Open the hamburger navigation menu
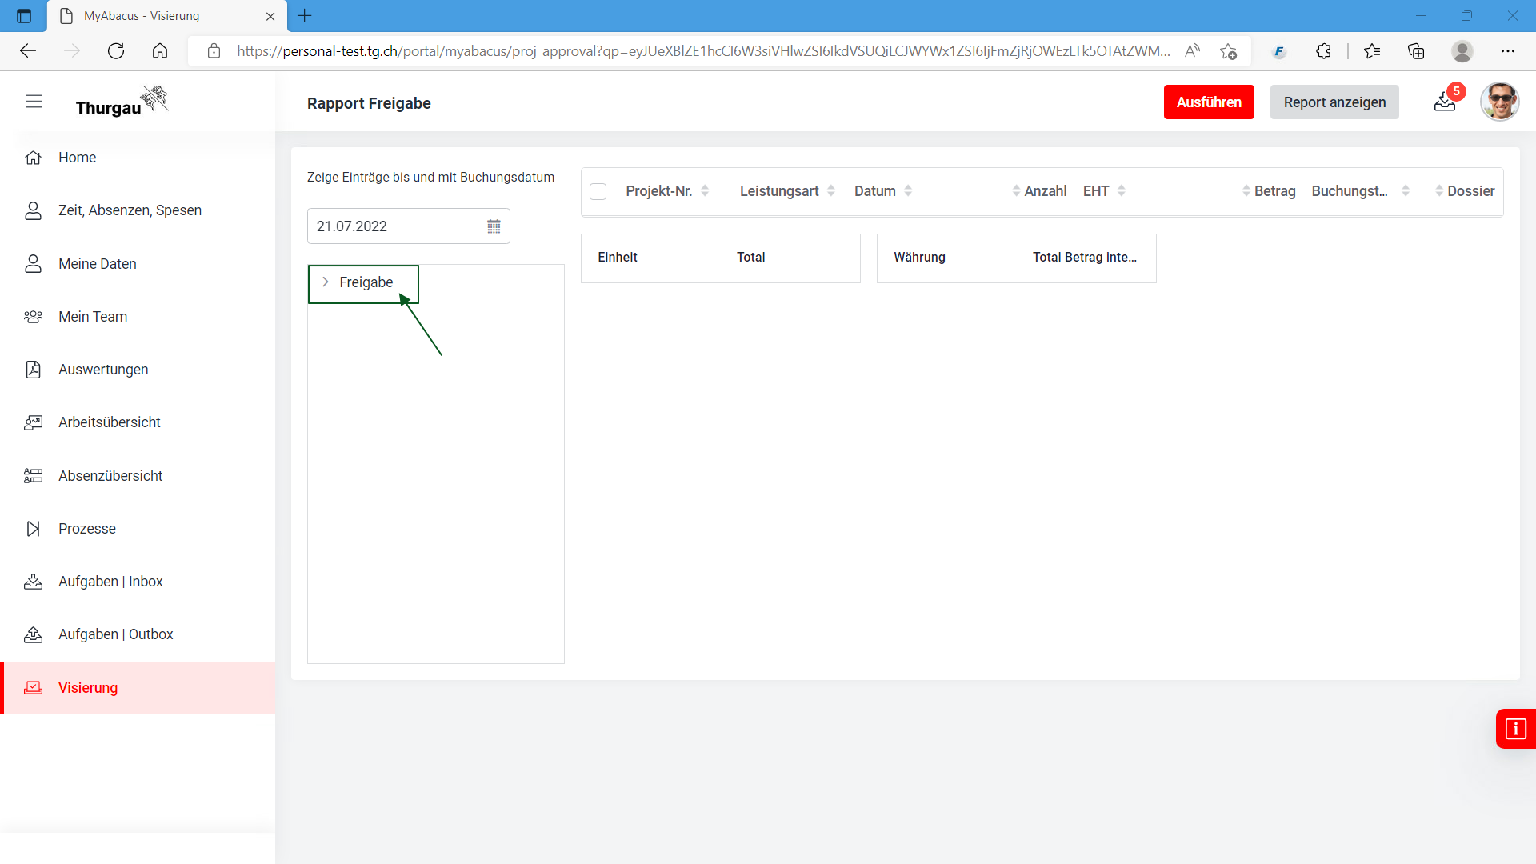Screen dimensions: 1536x864 34,102
